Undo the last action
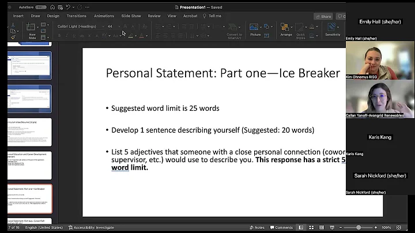The image size is (415, 233). click(68, 7)
